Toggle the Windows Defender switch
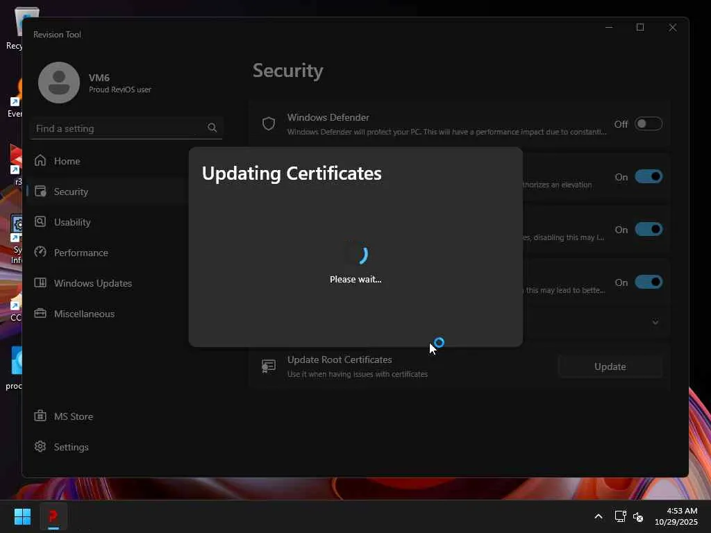711x533 pixels. click(x=649, y=124)
